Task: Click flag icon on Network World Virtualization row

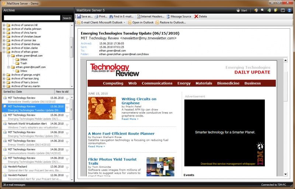Action: (67, 125)
